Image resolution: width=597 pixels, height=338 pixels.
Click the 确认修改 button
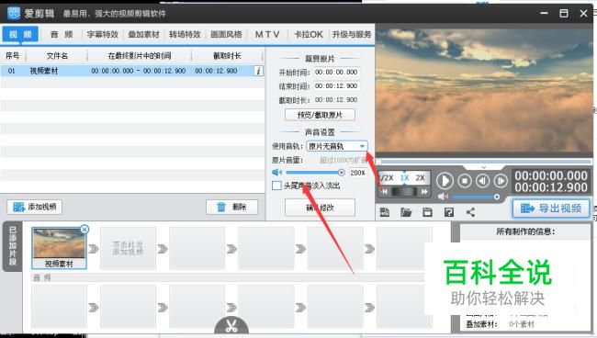pos(320,208)
